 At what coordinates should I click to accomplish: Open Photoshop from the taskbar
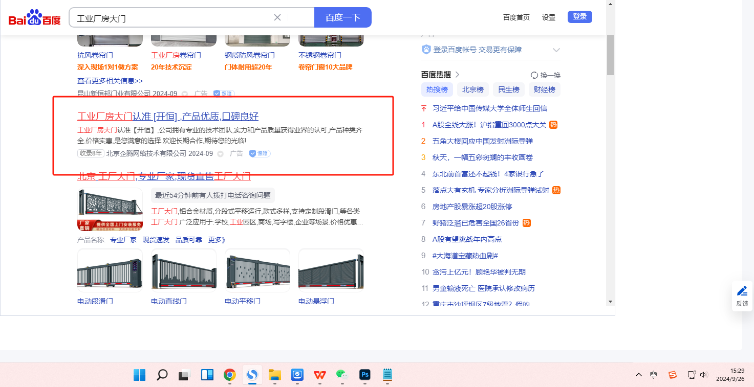pyautogui.click(x=364, y=375)
